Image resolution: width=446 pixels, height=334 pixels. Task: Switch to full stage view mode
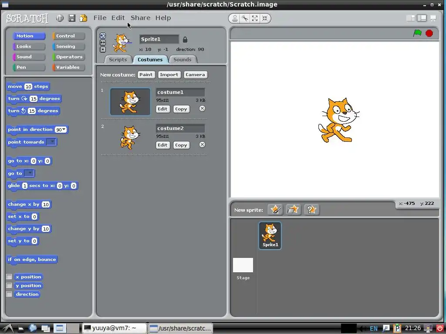422,18
